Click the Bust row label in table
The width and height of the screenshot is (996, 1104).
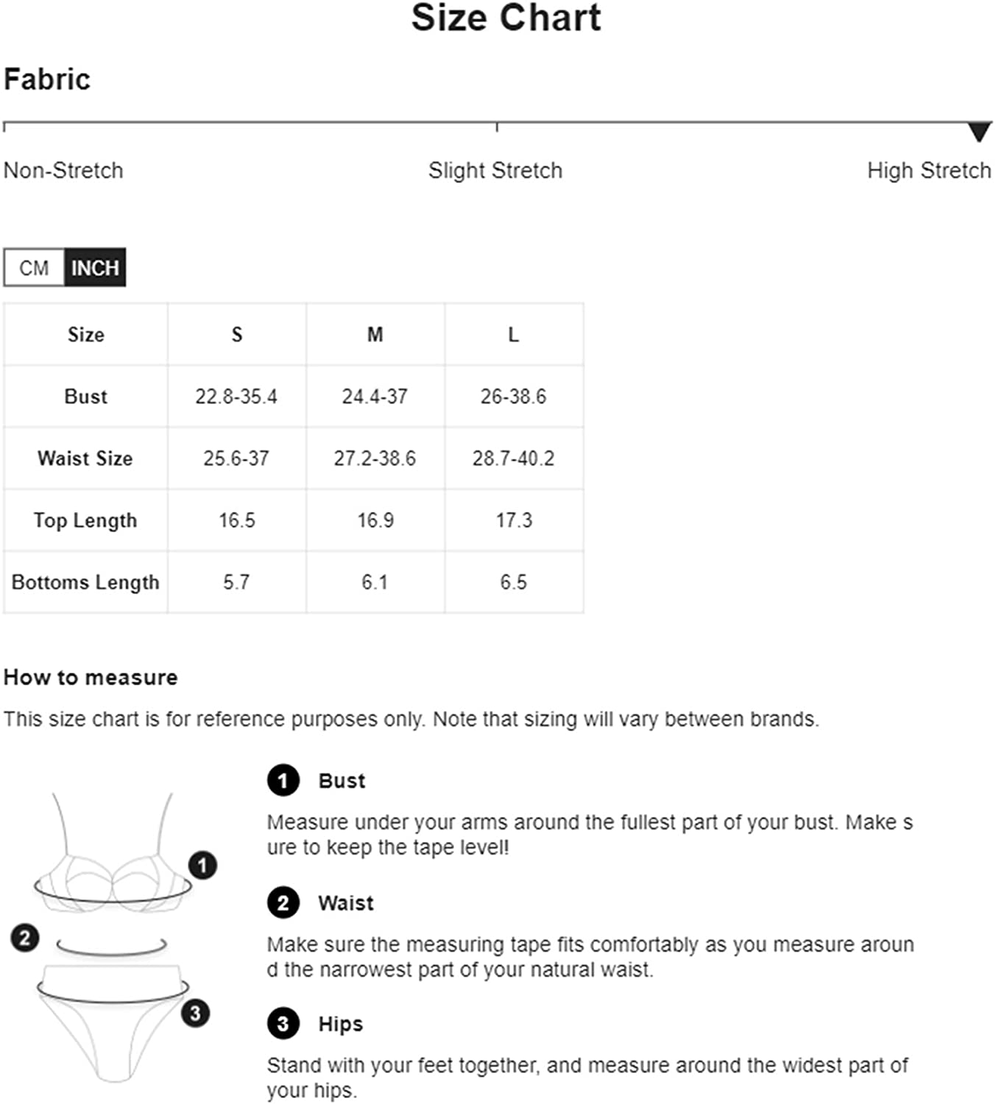point(86,397)
